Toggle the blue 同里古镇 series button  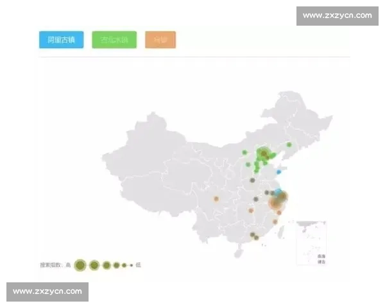(62, 40)
